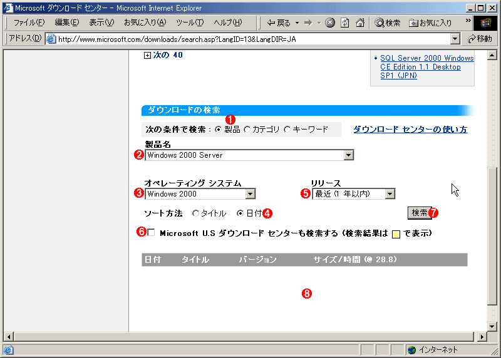Click the IE status bar page icon
This screenshot has height=358, width=501.
[x=8, y=350]
